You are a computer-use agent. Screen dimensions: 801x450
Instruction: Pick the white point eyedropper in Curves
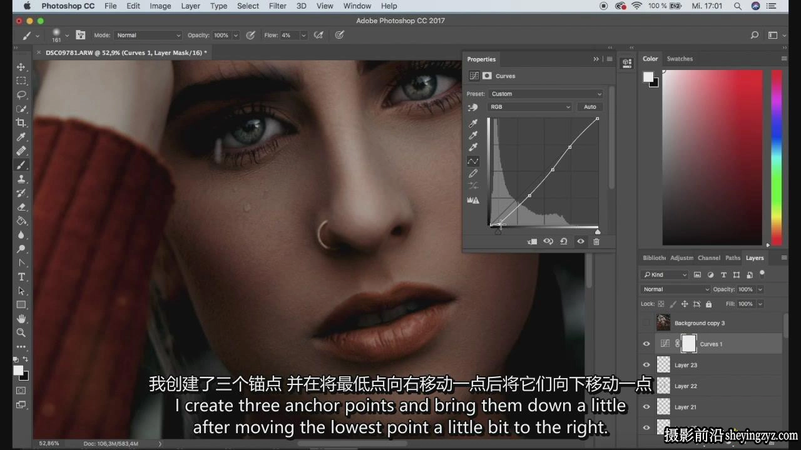coord(473,147)
